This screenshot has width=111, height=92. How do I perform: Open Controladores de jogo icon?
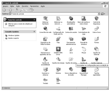(84, 29)
